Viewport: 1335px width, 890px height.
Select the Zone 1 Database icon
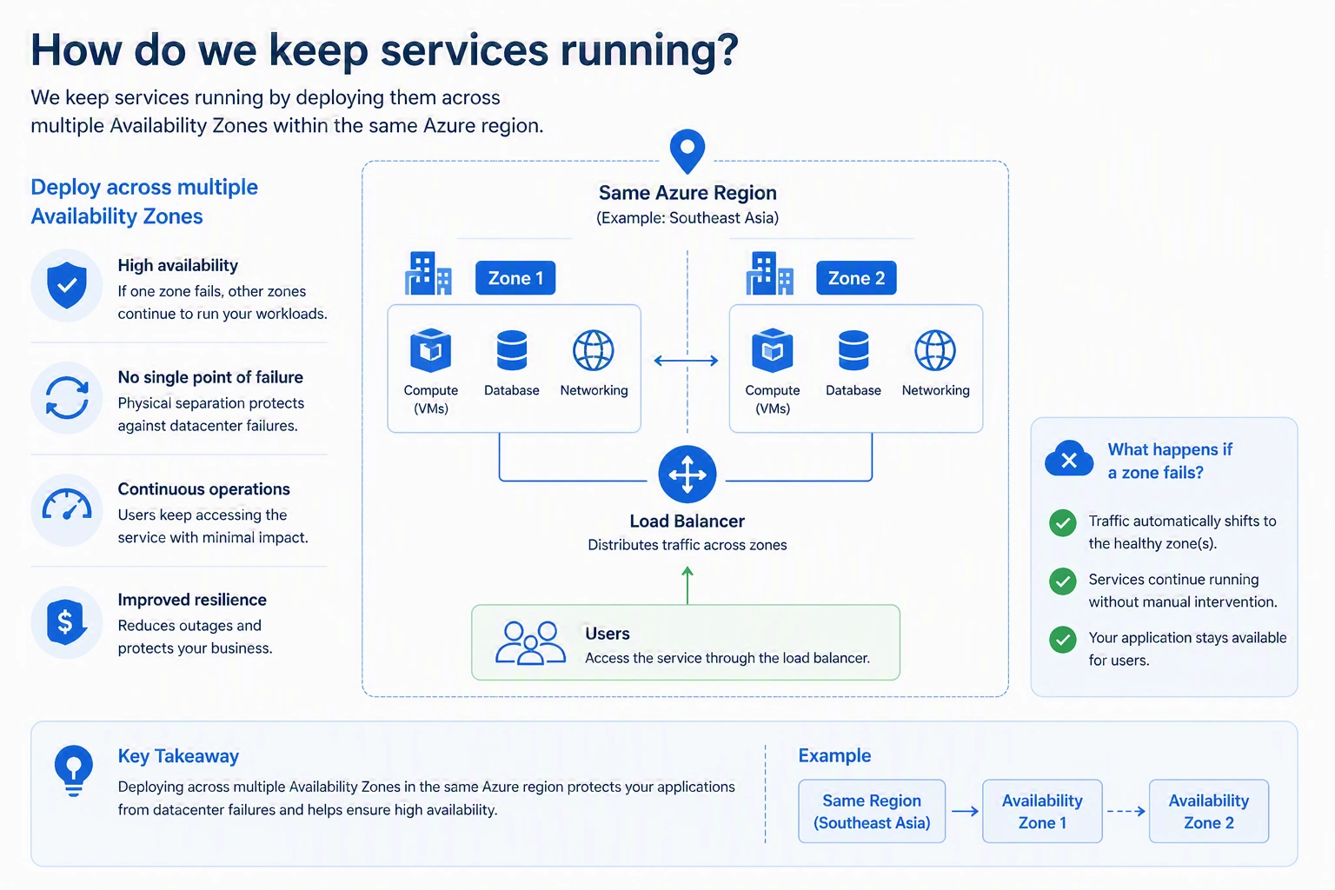511,350
